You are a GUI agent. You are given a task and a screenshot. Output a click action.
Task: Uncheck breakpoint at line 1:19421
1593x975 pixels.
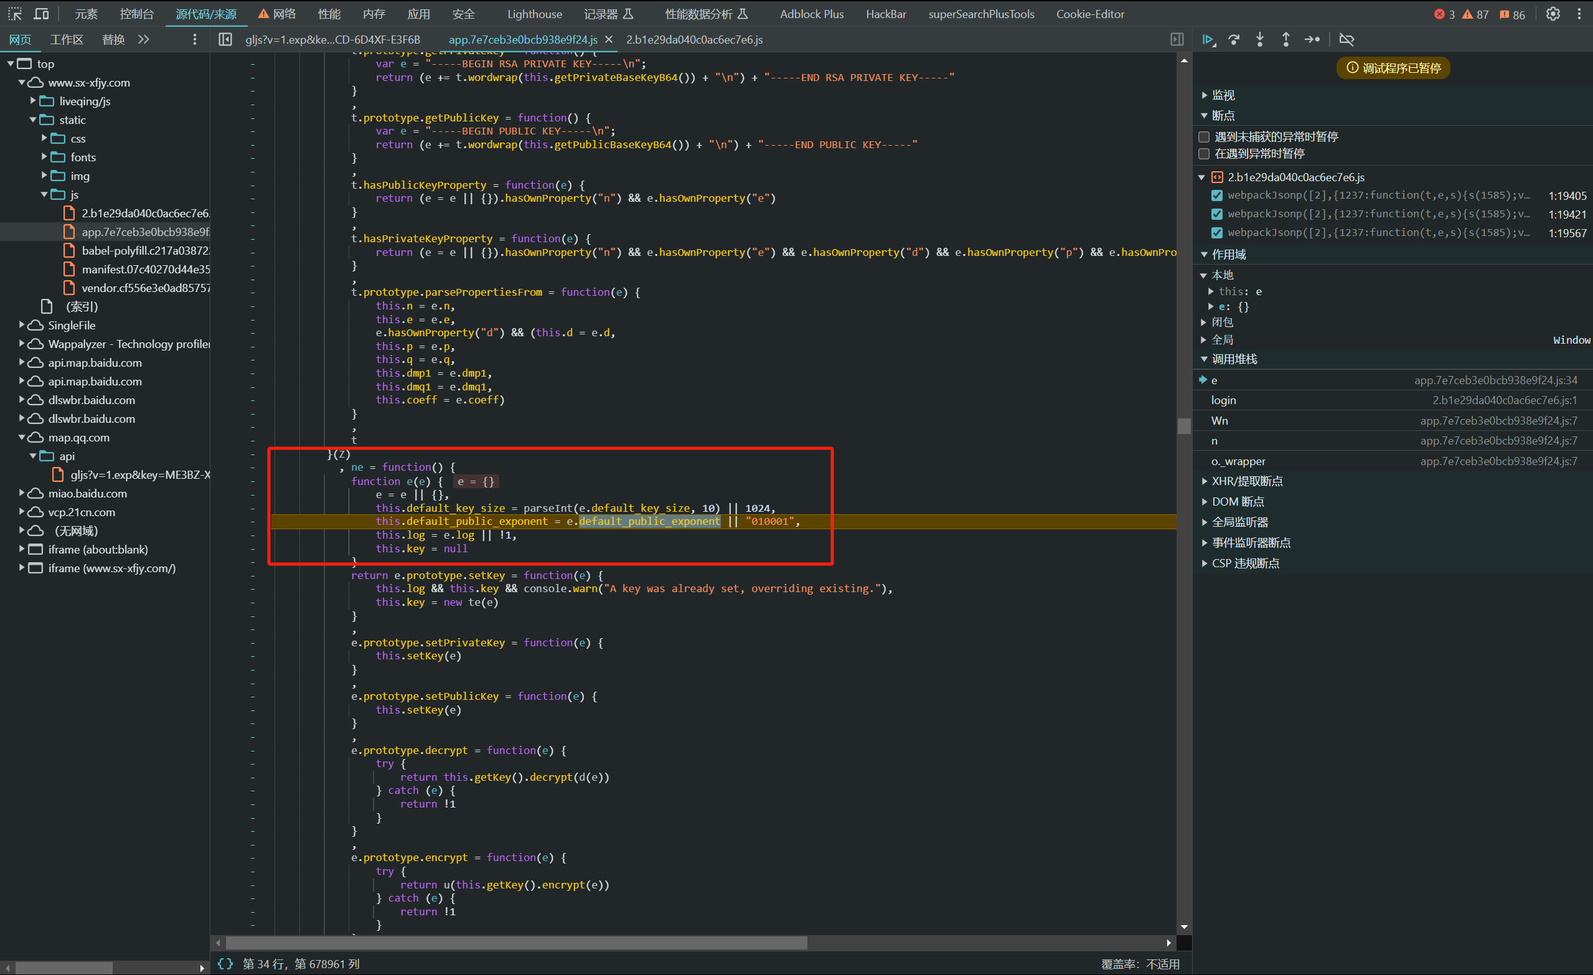pyautogui.click(x=1217, y=214)
